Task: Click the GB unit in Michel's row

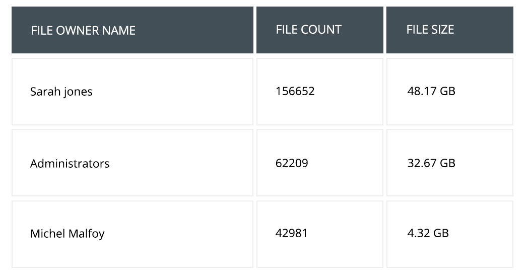Action: click(441, 233)
